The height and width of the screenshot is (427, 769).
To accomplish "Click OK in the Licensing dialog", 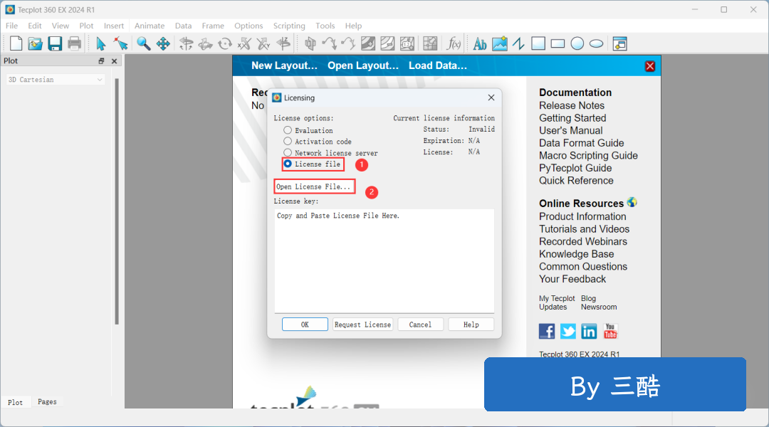I will pos(305,325).
